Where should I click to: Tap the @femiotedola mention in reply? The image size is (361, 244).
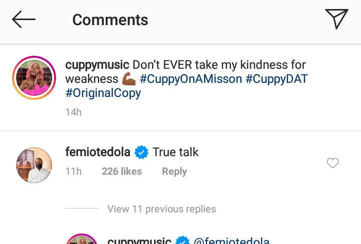point(232,241)
